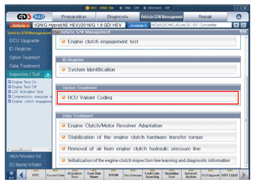Click the search magnifier icon
This screenshot has height=184, width=255.
click(239, 17)
